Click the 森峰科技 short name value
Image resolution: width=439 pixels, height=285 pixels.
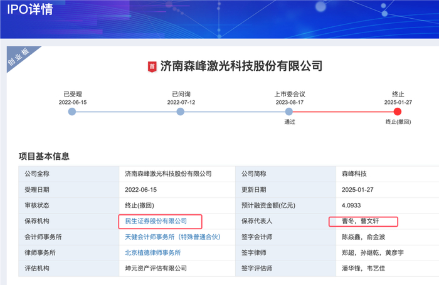[354, 174]
